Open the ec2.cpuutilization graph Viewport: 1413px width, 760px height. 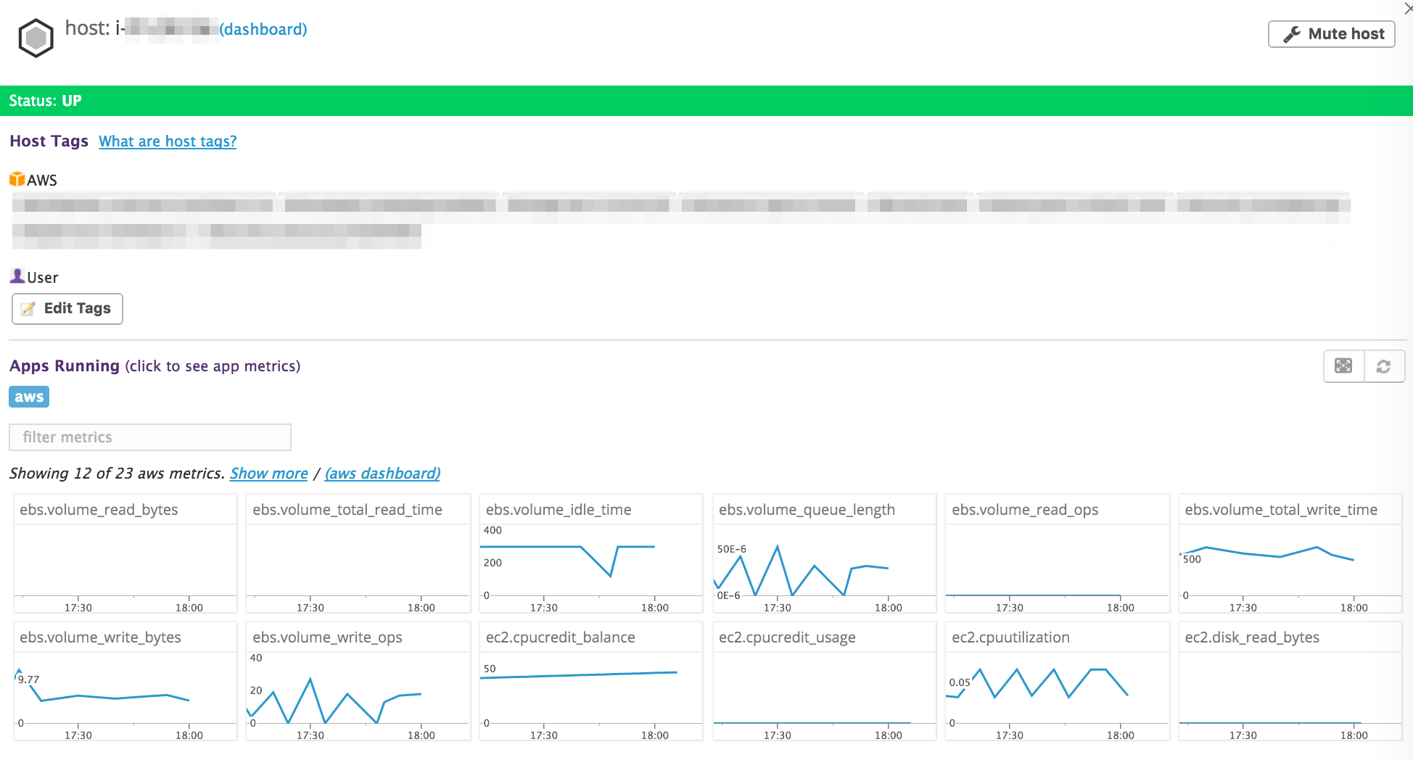(1058, 681)
